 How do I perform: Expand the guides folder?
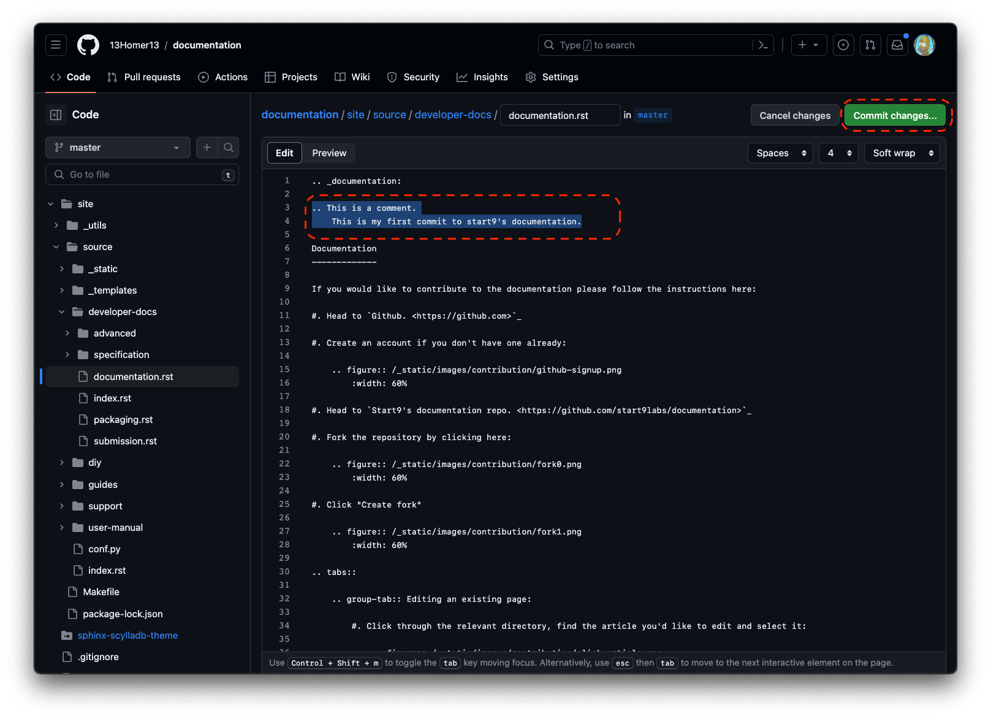[102, 484]
